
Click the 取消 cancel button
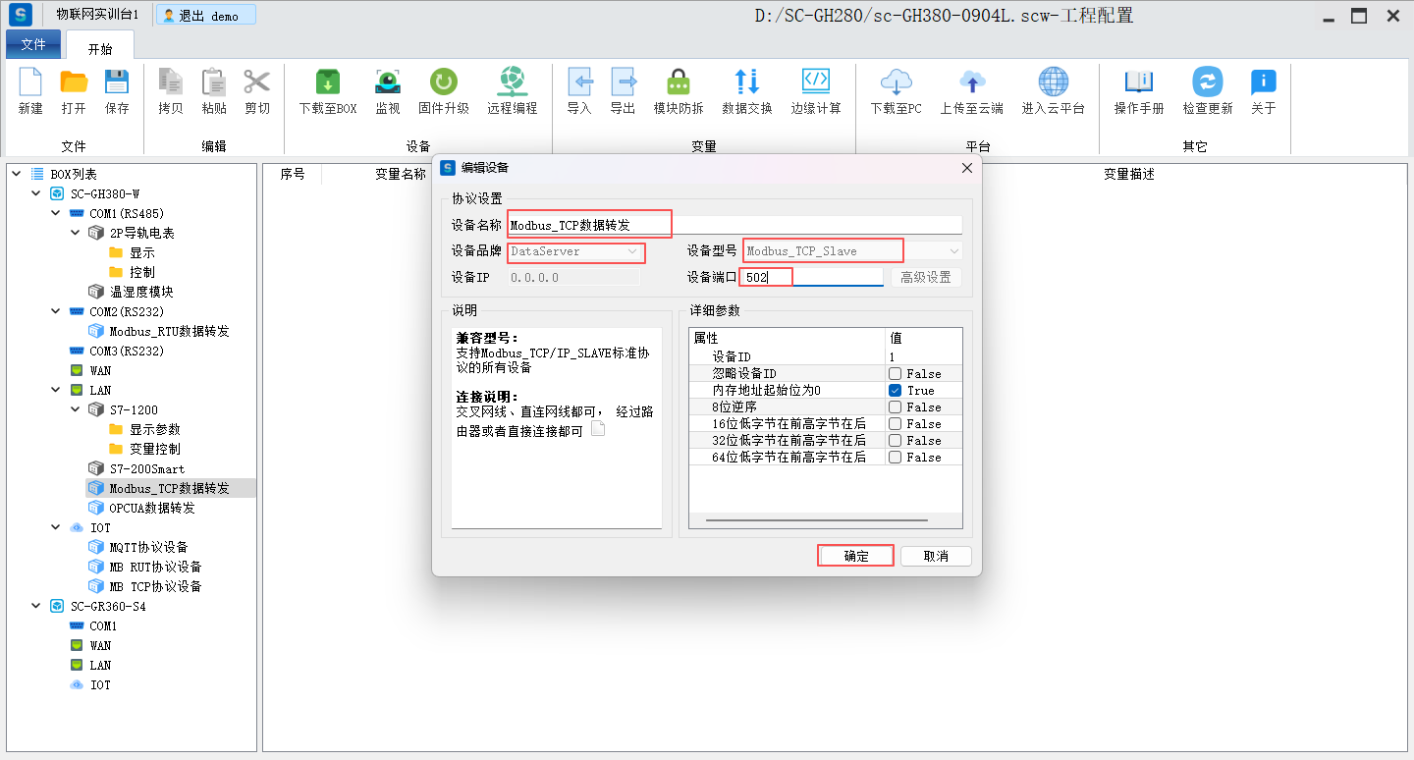coord(936,556)
